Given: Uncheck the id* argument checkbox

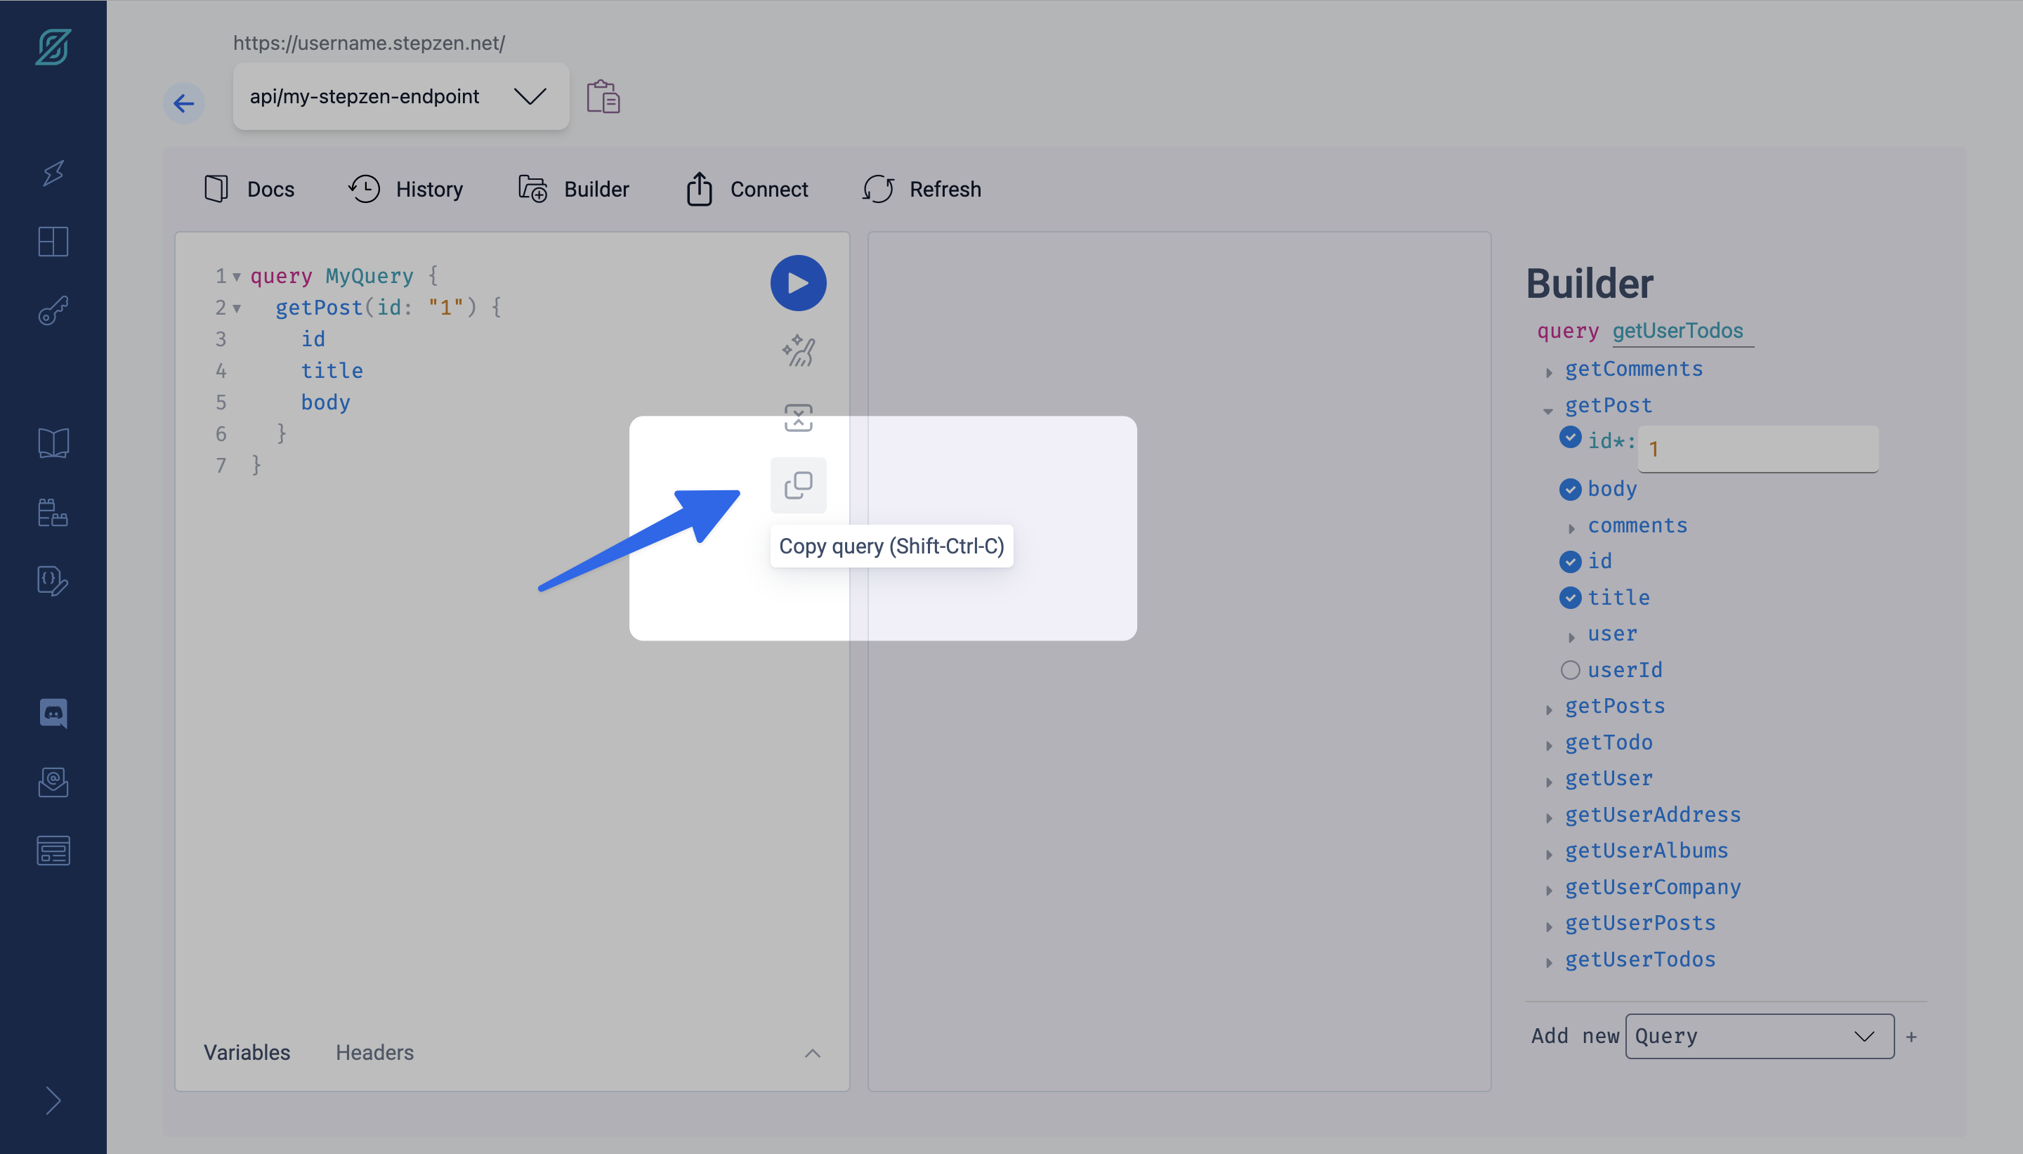Looking at the screenshot, I should click(1570, 438).
